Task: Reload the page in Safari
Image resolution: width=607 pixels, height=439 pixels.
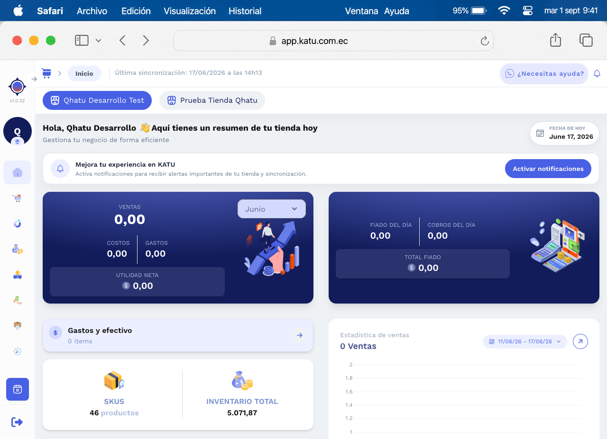Action: click(x=485, y=41)
